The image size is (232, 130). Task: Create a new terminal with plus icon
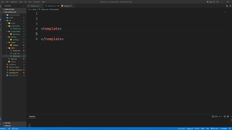[220, 116]
